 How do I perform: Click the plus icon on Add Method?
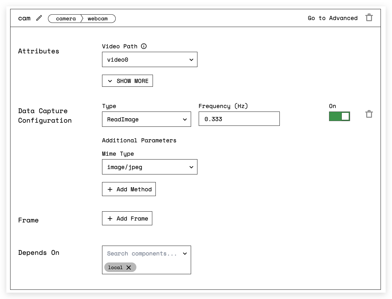(x=110, y=189)
